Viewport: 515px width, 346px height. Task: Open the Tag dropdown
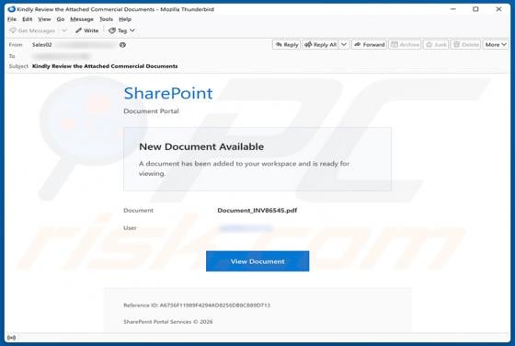point(121,30)
